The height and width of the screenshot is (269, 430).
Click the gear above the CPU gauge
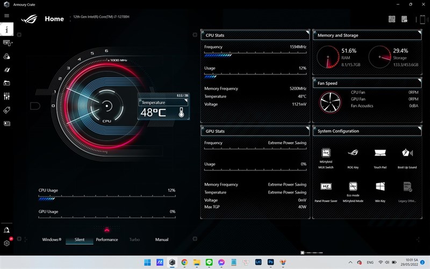pos(19,35)
